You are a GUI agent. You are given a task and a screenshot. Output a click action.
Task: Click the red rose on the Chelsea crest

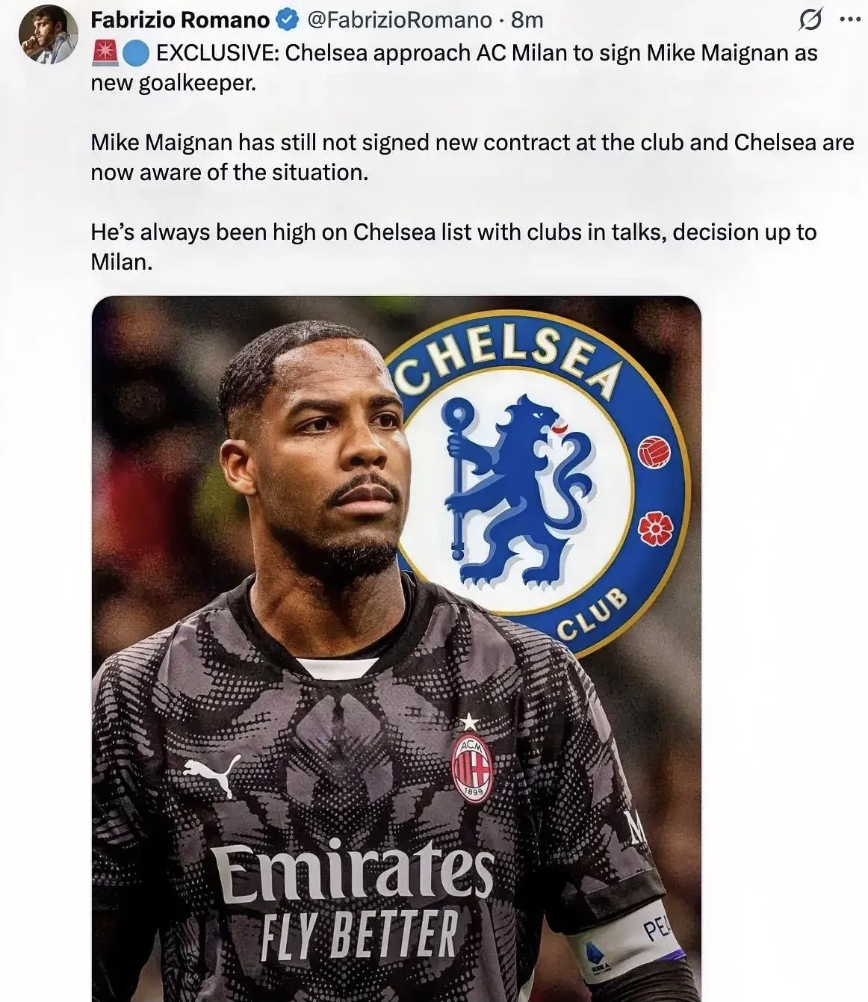click(656, 529)
